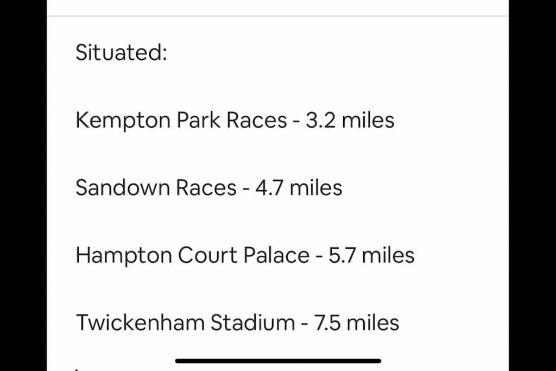Image resolution: width=556 pixels, height=371 pixels.
Task: Click the word "Palace"
Action: [x=276, y=255]
